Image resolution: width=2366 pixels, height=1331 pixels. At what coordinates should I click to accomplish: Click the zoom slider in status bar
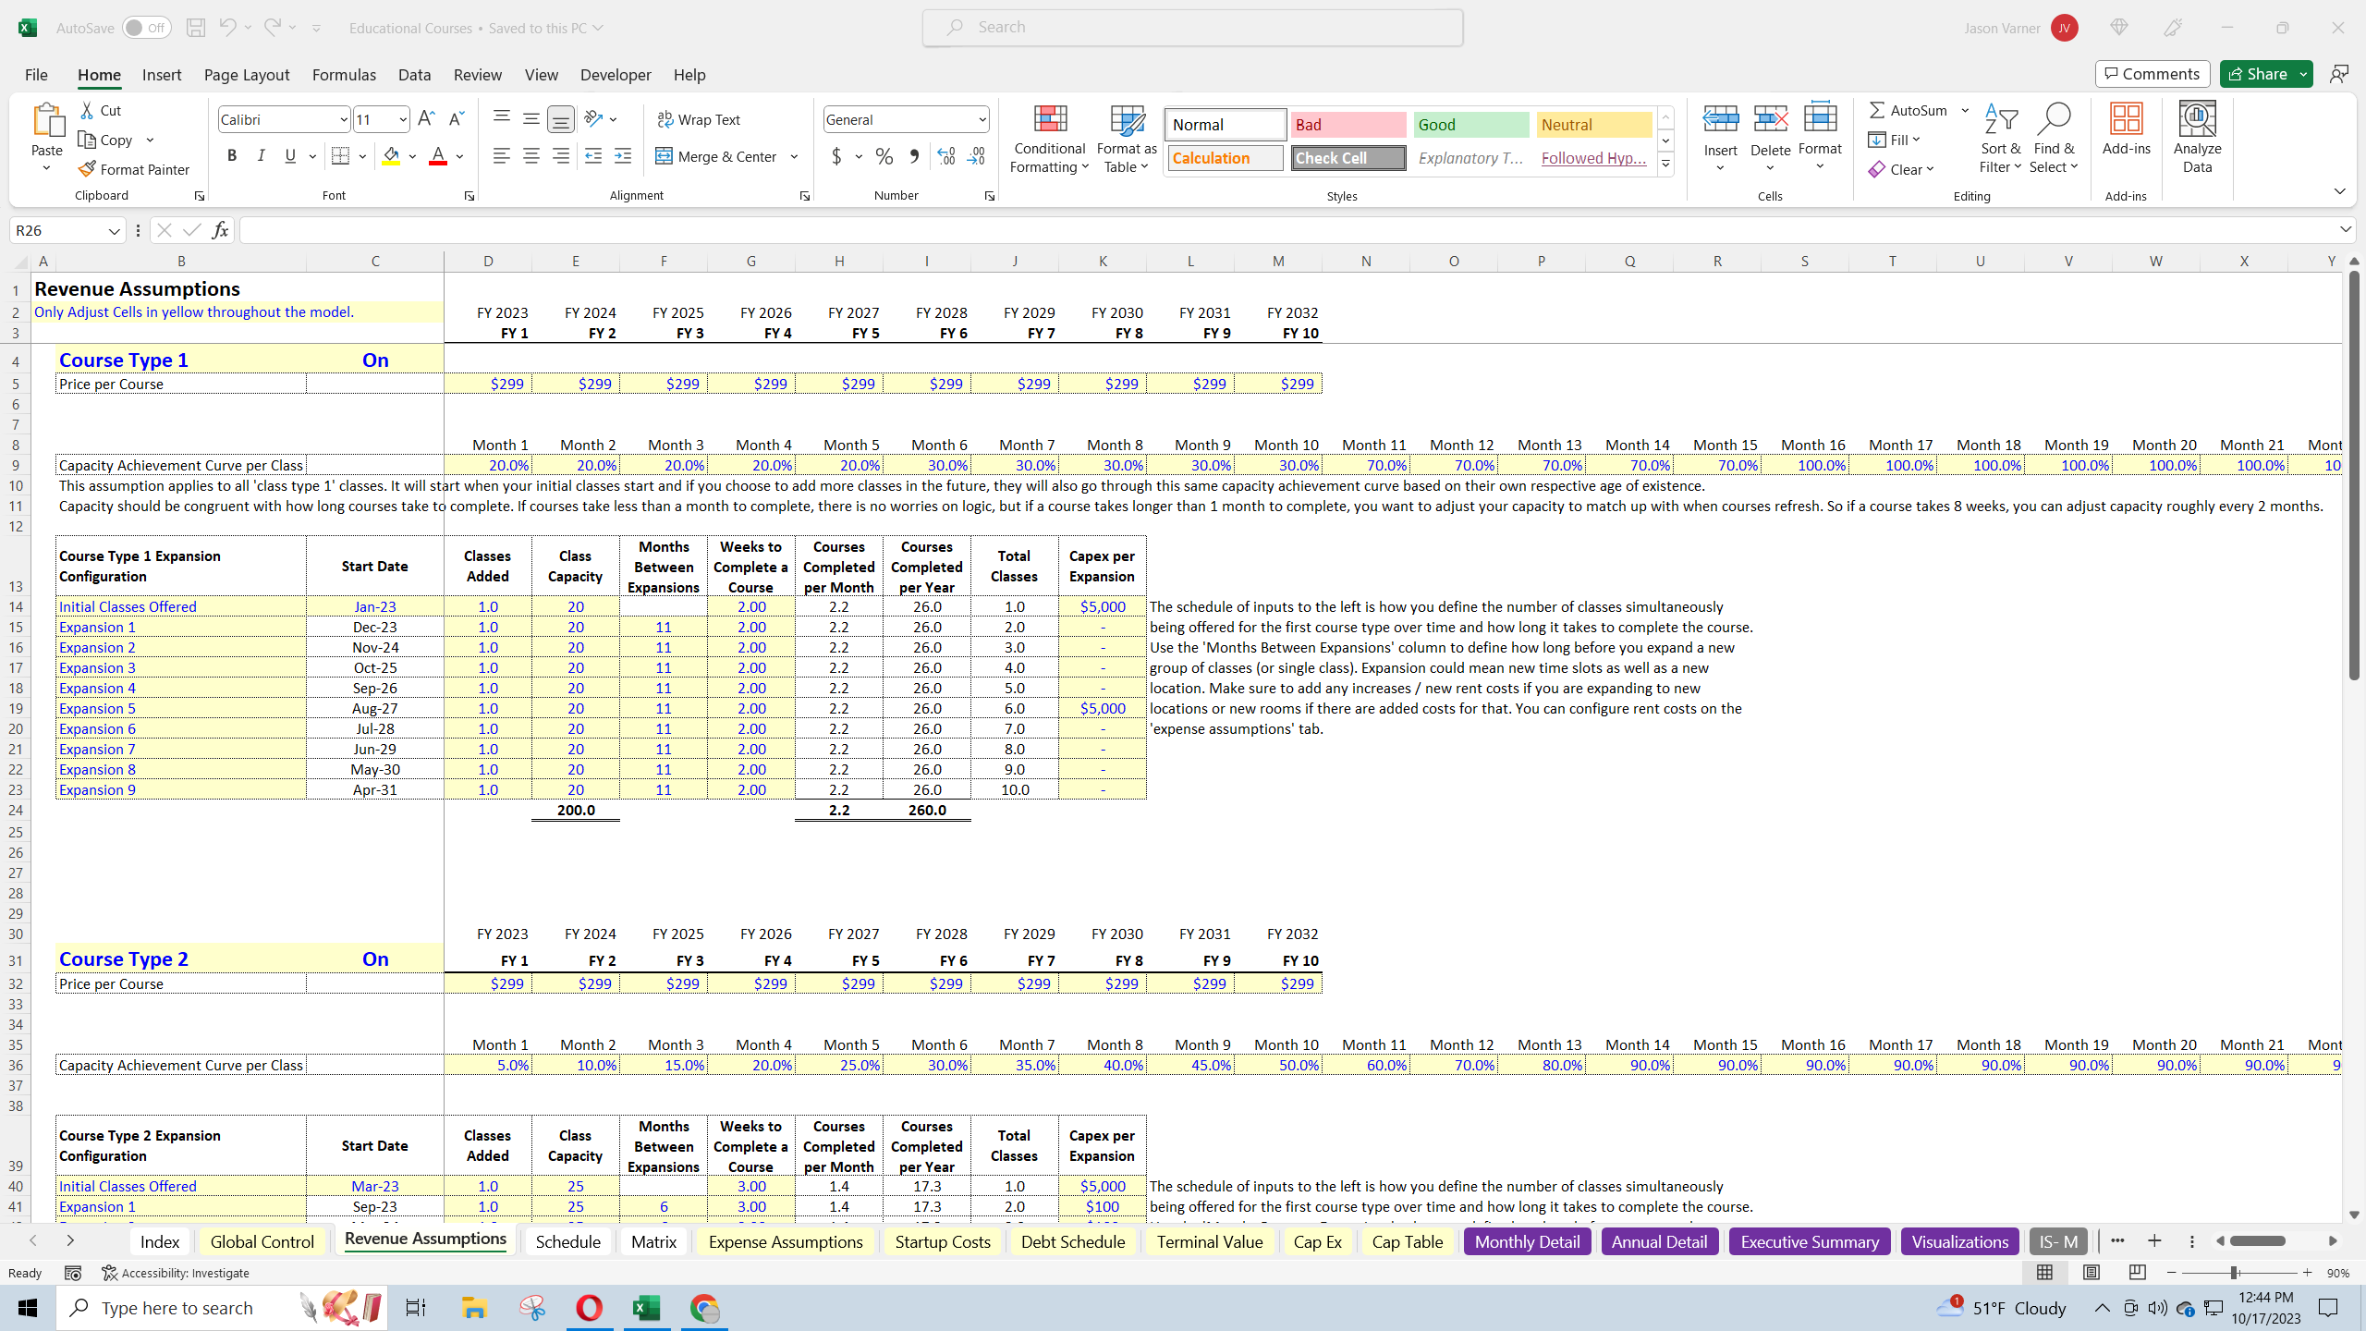tap(2234, 1273)
